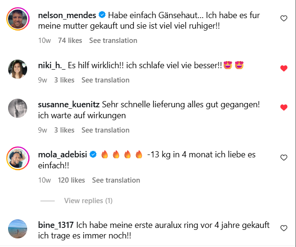
Task: Show the 74 likes list
Action: [x=70, y=41]
